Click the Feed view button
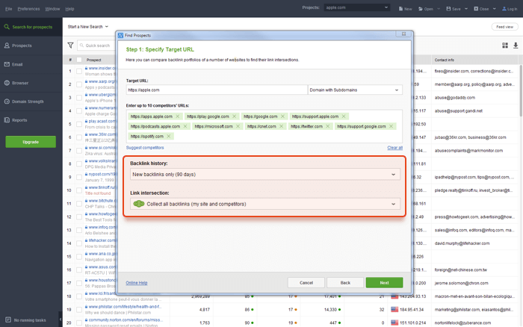Image resolution: width=523 pixels, height=327 pixels. (x=504, y=27)
